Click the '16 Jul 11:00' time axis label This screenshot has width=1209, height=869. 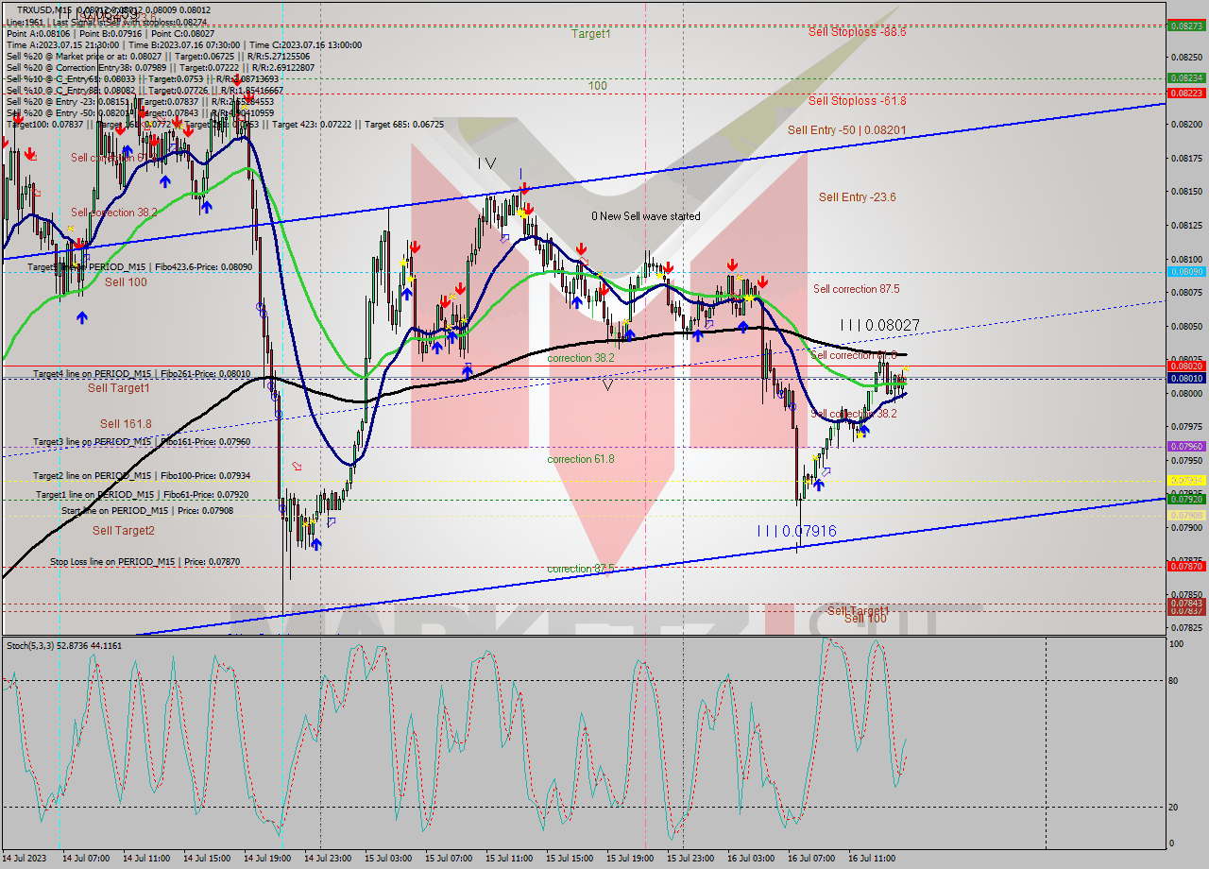(x=872, y=859)
